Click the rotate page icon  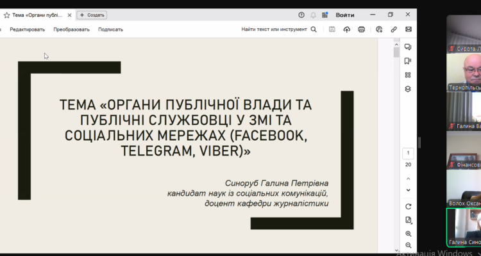click(x=409, y=207)
